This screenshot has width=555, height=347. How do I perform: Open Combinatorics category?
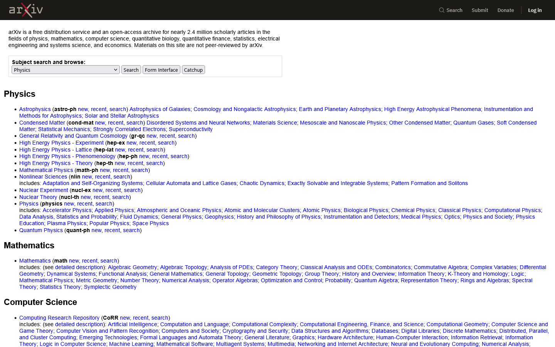pos(393,267)
